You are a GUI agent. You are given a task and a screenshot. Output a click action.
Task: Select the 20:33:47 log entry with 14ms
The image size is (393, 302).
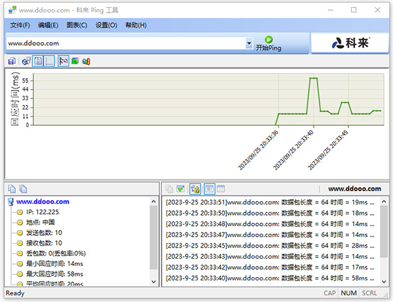270,235
